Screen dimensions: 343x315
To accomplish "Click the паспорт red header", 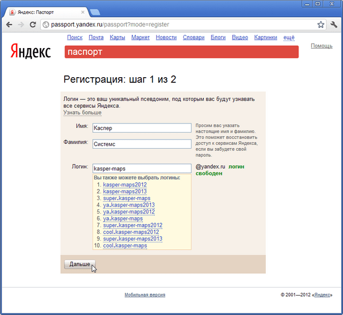I will (182, 52).
